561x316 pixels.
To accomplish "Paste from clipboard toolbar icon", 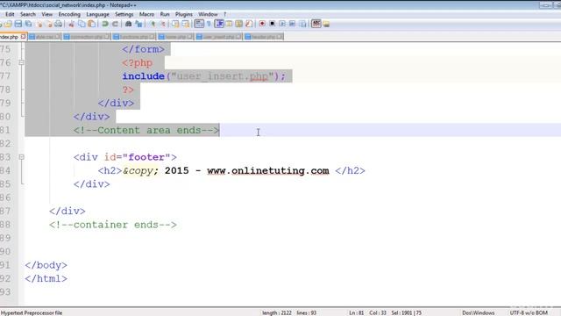I will coord(92,24).
